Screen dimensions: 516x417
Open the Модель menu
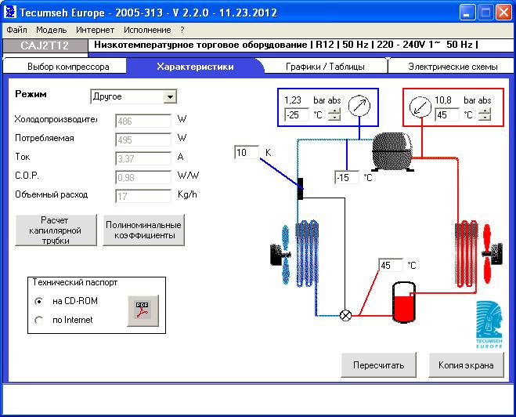click(x=52, y=30)
